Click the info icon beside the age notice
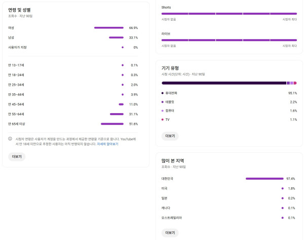This screenshot has width=304, height=240. (10, 139)
